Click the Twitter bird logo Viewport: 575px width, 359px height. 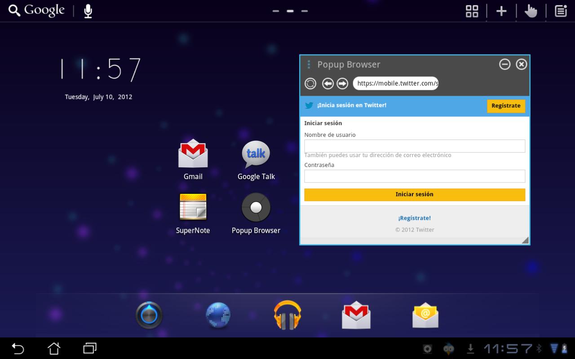309,105
